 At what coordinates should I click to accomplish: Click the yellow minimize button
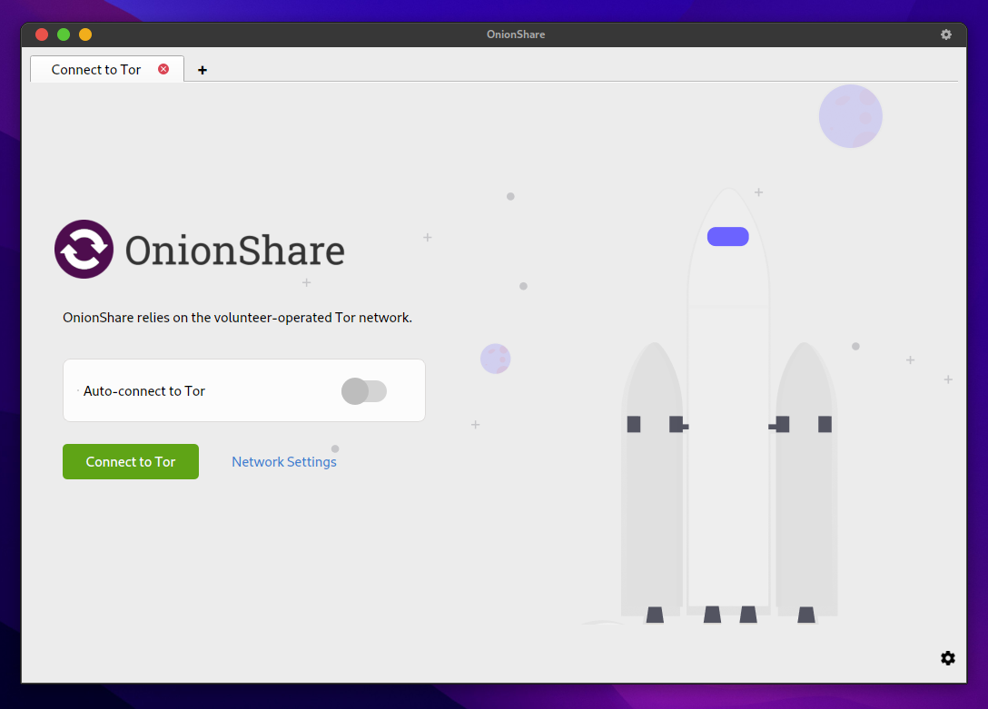[84, 34]
